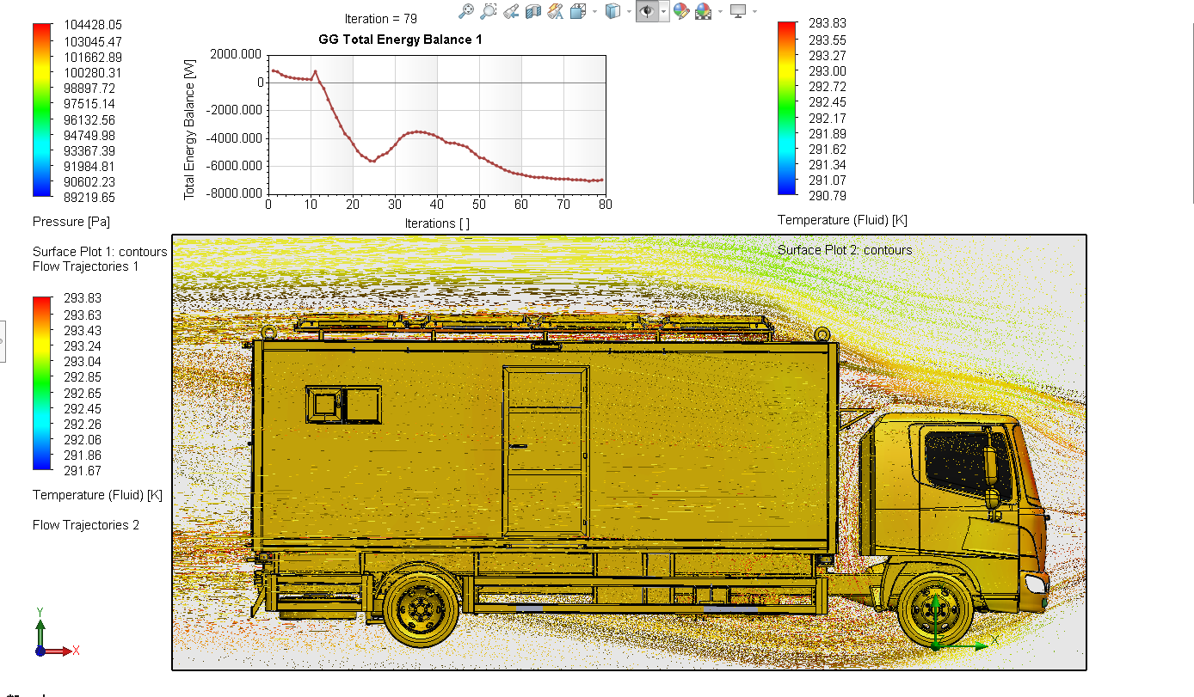Click the View Settings monitor icon

pos(738,11)
